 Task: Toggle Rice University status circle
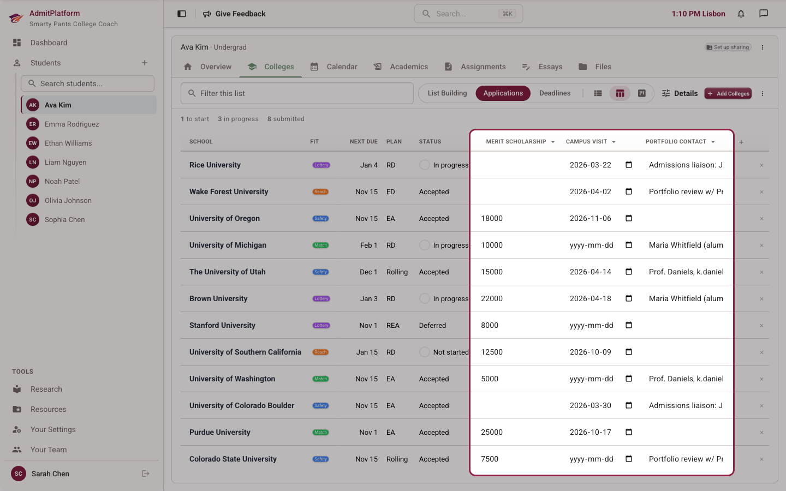pos(424,165)
